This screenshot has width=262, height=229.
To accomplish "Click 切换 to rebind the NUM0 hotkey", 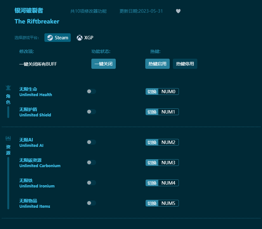I will click(152, 91).
